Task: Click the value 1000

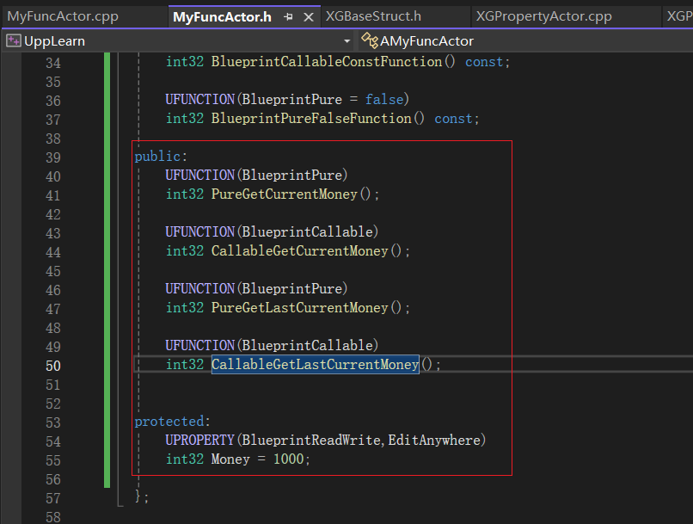Action: (289, 459)
